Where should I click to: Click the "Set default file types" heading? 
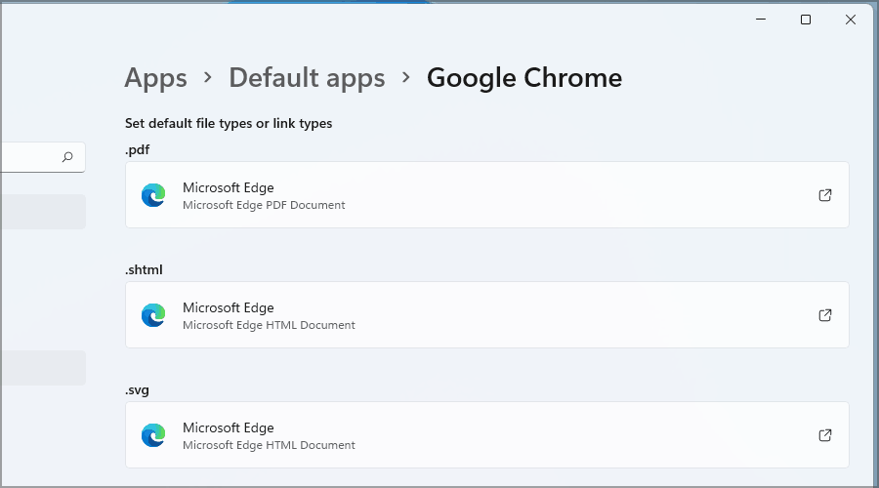(x=229, y=124)
